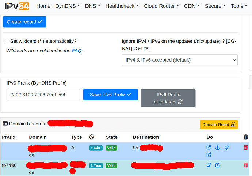
Task: Expand the DynDNS menu
Action: pos(68,6)
